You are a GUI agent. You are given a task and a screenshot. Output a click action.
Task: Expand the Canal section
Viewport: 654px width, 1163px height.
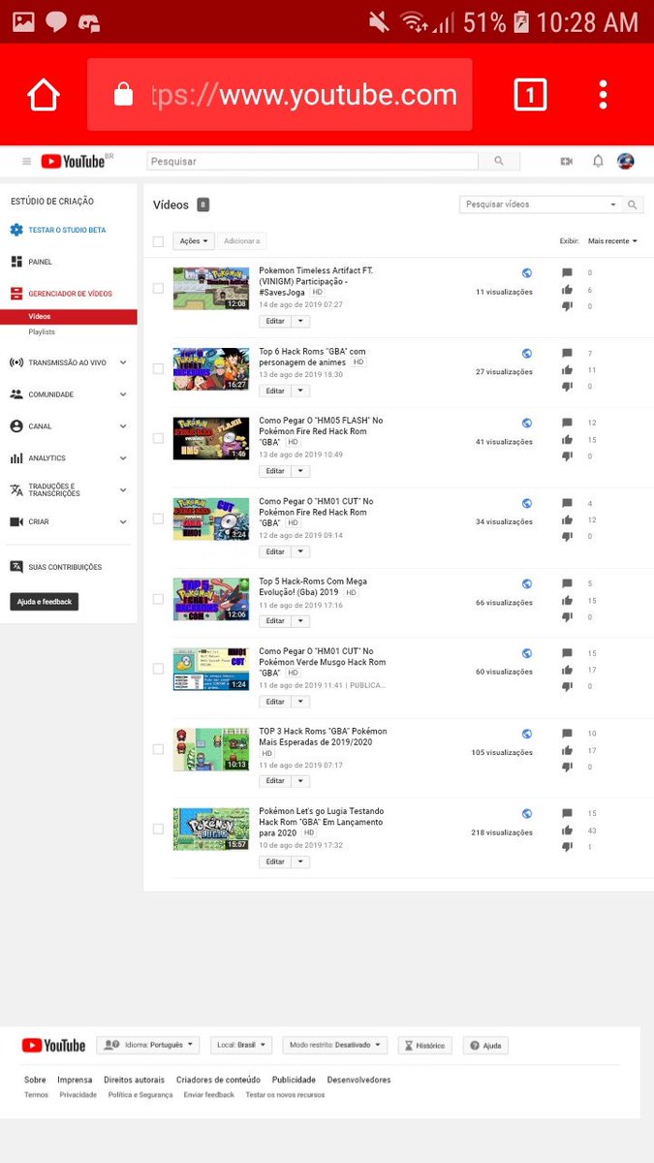(123, 426)
